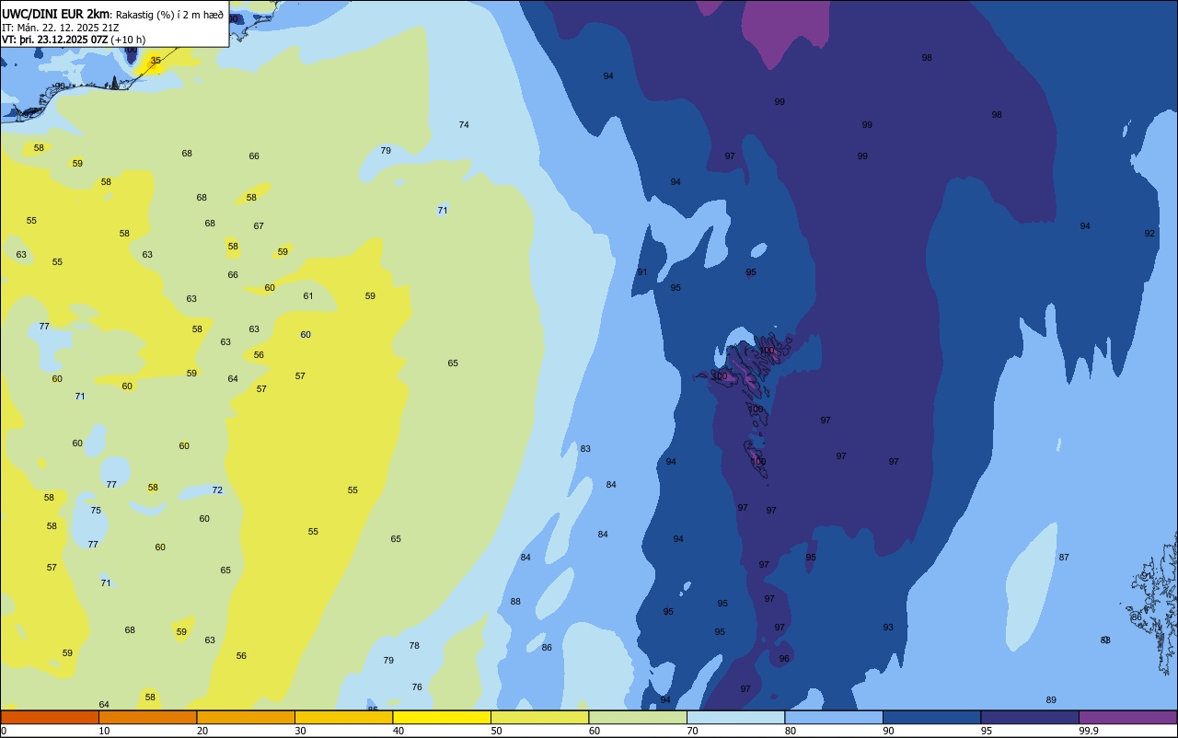Viewport: 1178px width, 738px height.
Task: Click the humidity value '83' on the map
Action: pos(585,449)
